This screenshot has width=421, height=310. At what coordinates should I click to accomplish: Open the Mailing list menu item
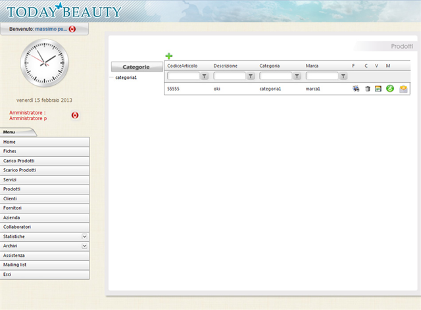[x=45, y=265]
